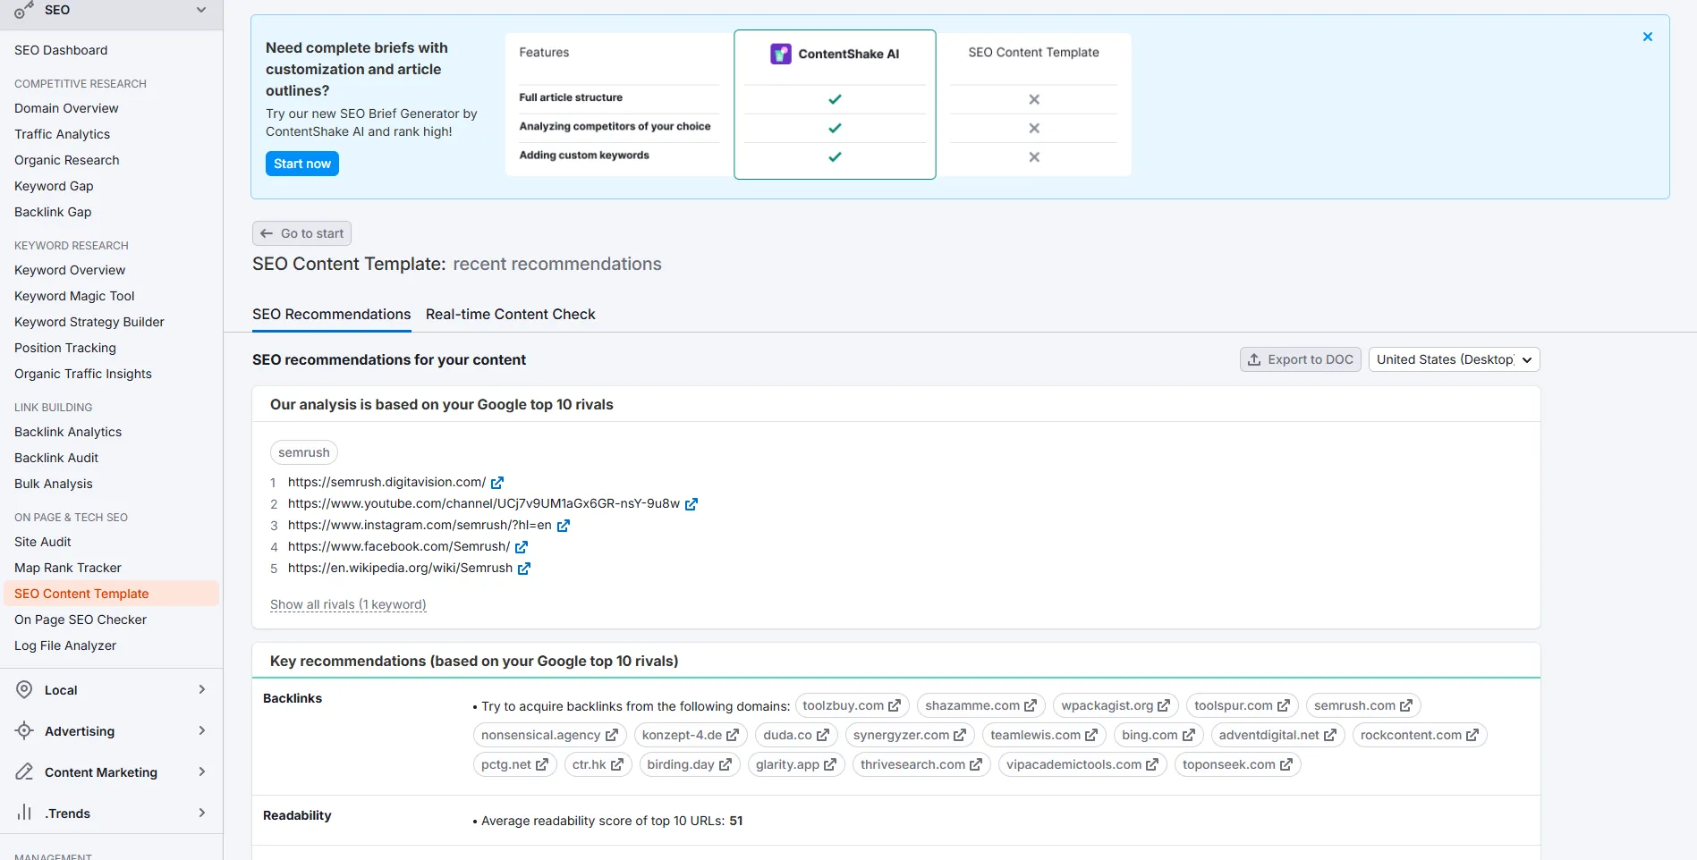The image size is (1697, 860).
Task: Open semrush.com backlink external link icon
Action: 1406,705
